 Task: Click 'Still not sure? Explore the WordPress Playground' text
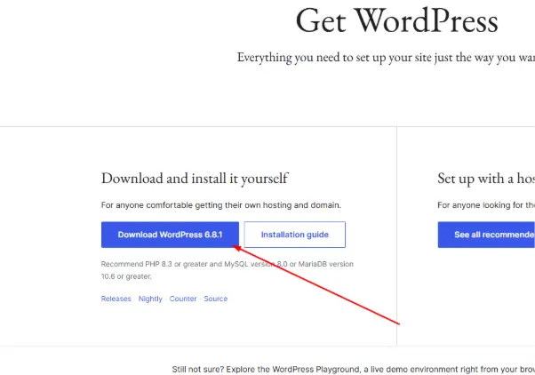point(354,370)
